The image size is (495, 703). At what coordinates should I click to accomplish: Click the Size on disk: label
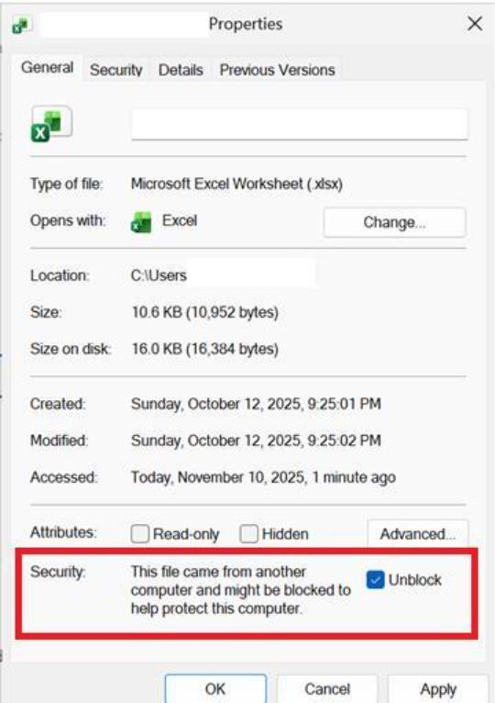(71, 349)
